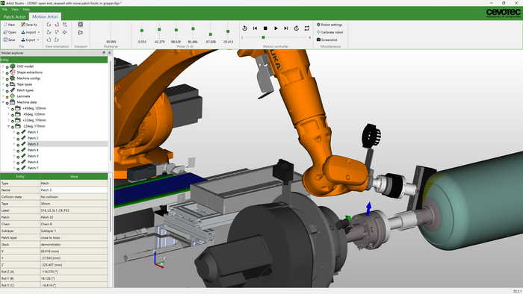Viewport: 523px width, 294px height.
Task: Click the rewind counter-clockwise motion icon
Action: click(x=244, y=28)
